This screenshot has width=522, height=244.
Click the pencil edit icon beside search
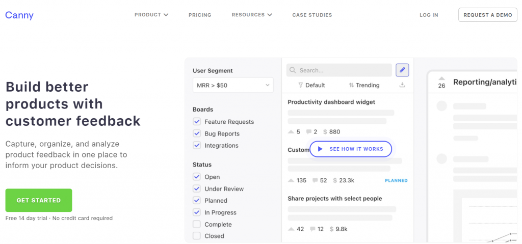402,70
